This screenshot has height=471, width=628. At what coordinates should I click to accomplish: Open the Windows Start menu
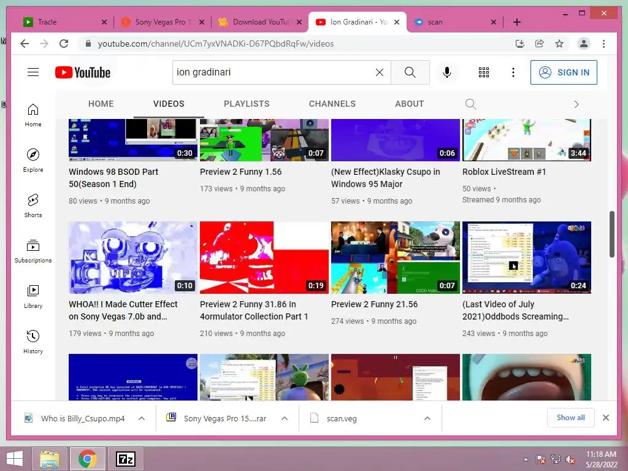(15, 459)
